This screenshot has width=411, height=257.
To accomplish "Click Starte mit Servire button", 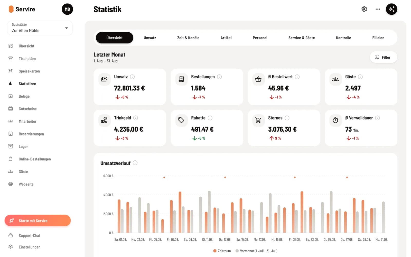I will click(x=38, y=221).
